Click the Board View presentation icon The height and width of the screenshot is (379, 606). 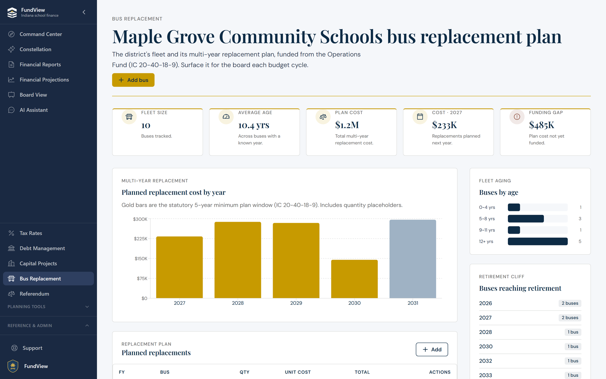coord(11,95)
